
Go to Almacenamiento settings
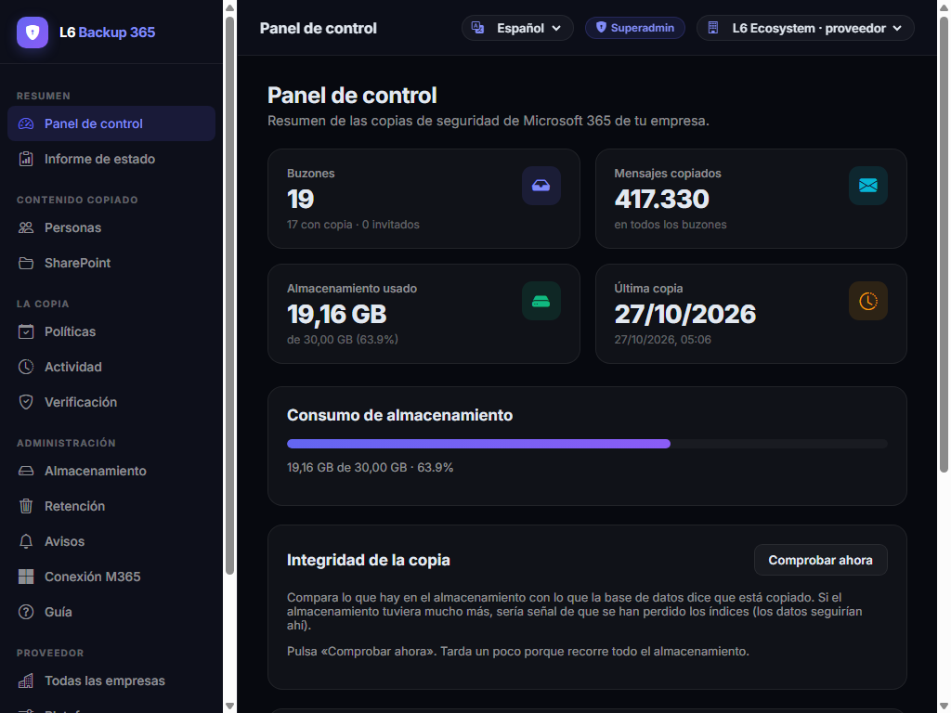tap(111, 471)
